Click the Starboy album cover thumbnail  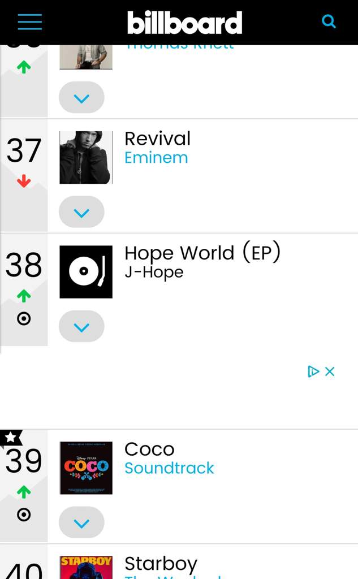click(86, 568)
